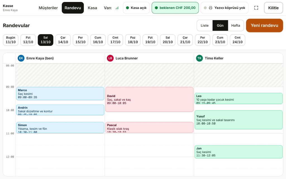The height and width of the screenshot is (179, 286).
Task: Select Cum 16/10 date
Action: pyautogui.click(x=98, y=40)
